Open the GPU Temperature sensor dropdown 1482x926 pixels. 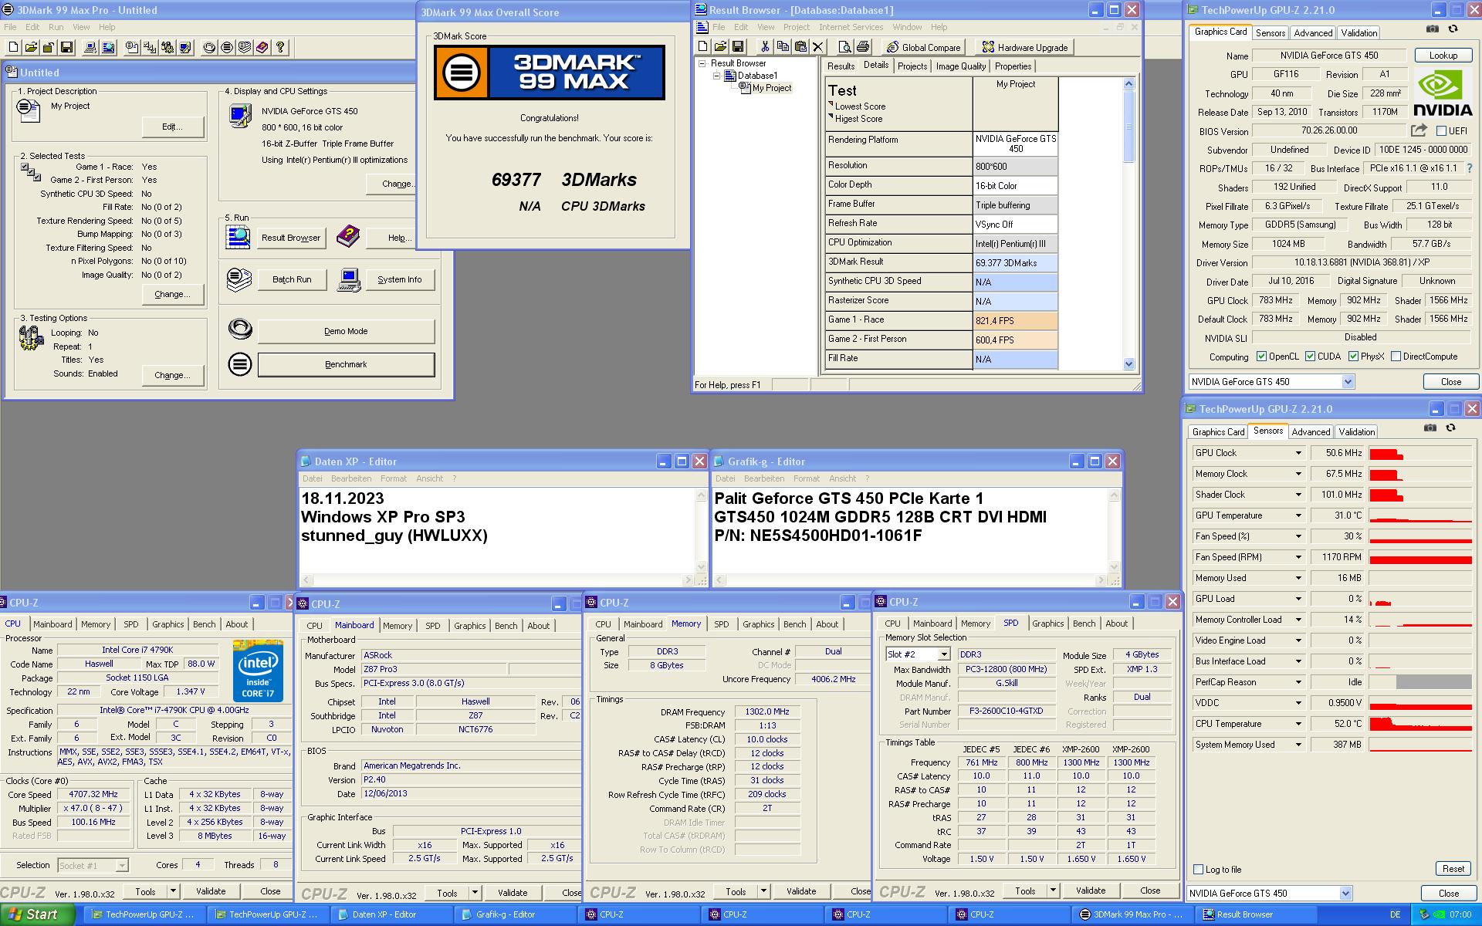(1298, 515)
